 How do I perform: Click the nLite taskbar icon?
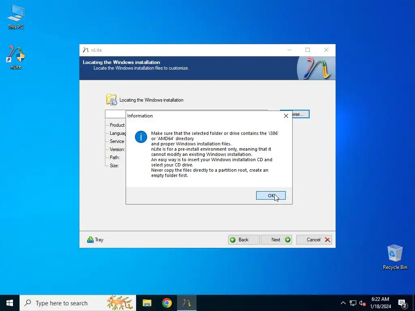tap(186, 303)
